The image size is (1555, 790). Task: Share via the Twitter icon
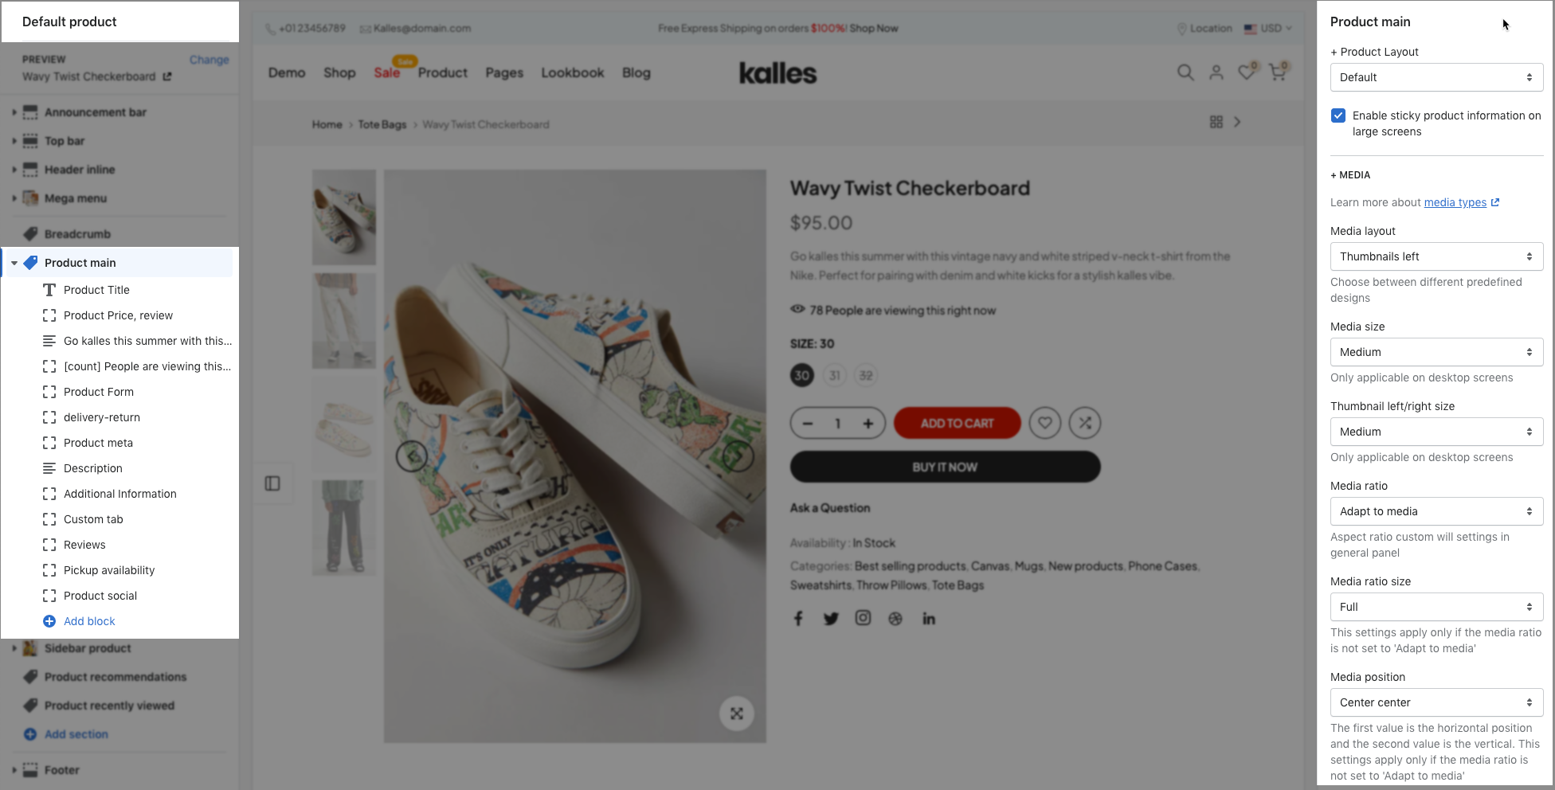pos(831,619)
